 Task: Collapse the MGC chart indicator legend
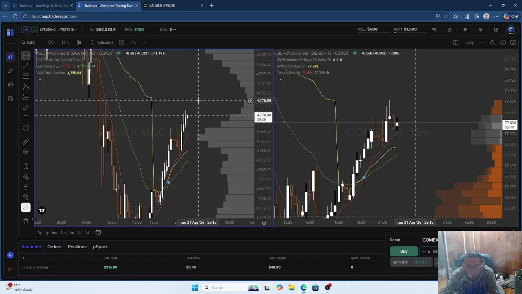click(x=40, y=80)
